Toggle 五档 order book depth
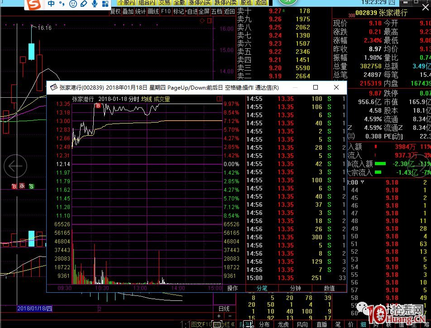Viewport: 431px width, 328px height. point(216,12)
